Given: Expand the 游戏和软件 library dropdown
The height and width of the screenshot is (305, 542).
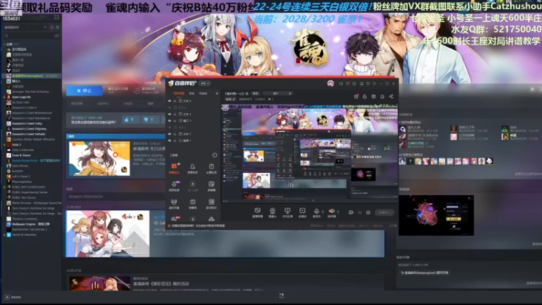Looking at the screenshot, I should [x=25, y=27].
